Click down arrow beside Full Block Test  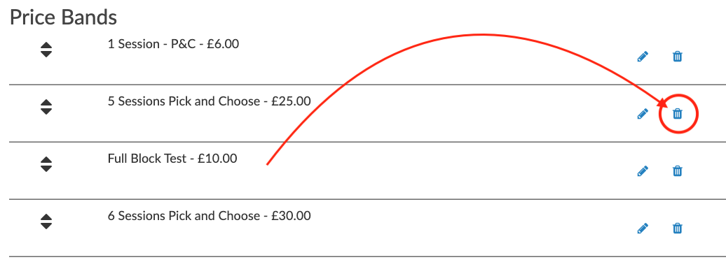[x=46, y=168]
